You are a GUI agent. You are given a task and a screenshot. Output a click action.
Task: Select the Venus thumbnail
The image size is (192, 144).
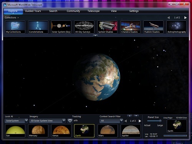(61, 131)
